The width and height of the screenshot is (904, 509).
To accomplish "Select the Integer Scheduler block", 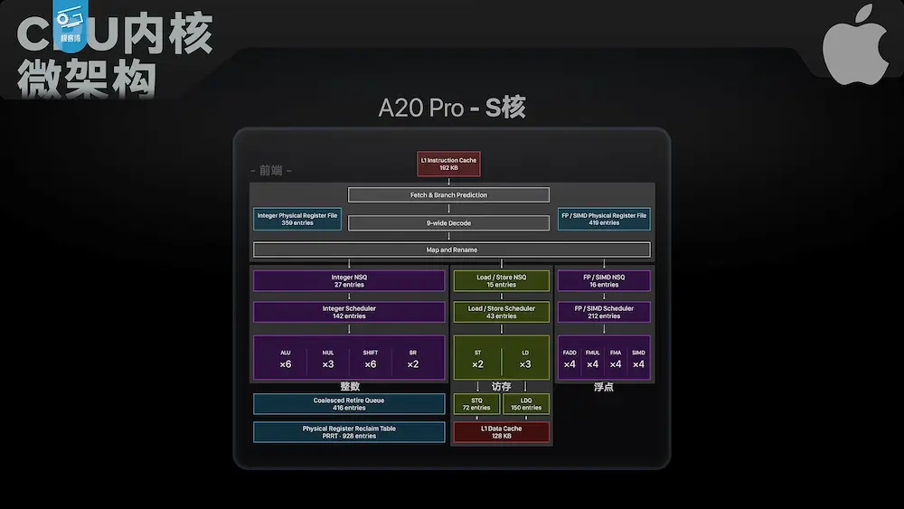I will pos(349,312).
